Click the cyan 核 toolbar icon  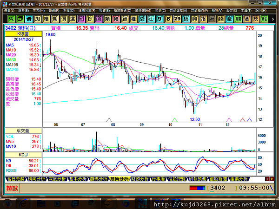[x=186, y=19]
